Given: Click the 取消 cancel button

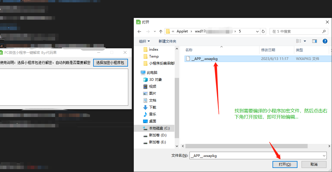Looking at the screenshot, I should [x=314, y=164].
